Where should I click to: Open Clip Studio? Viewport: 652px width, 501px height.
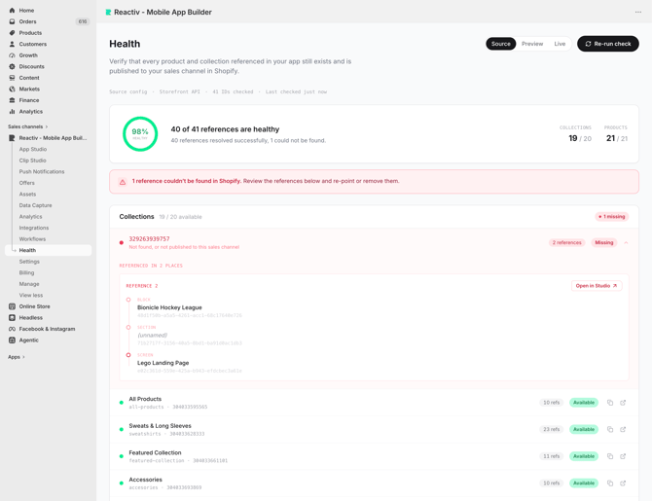[x=32, y=161]
